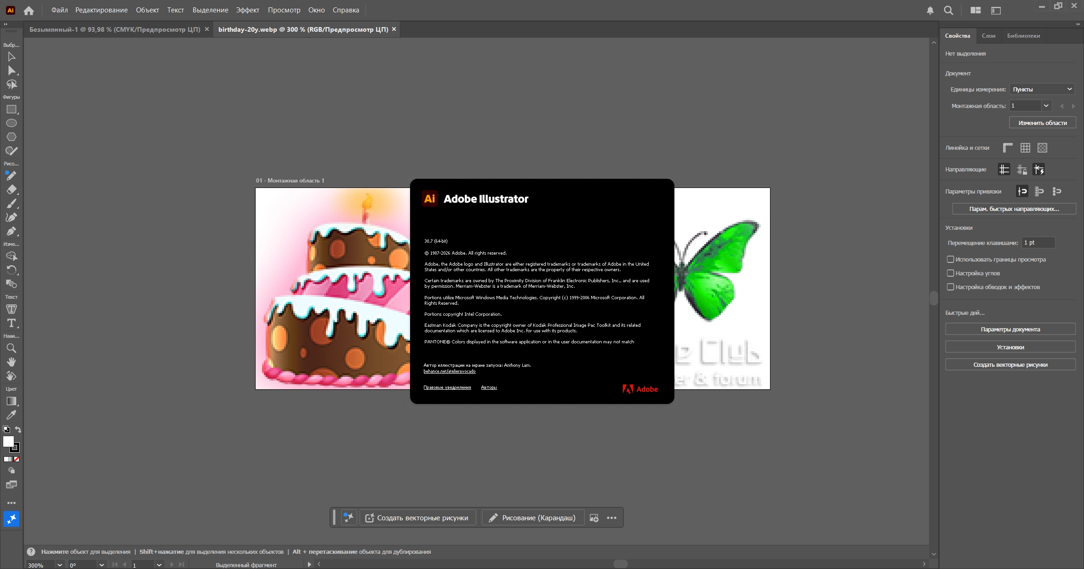Expand the status bar info flyout arrow
The image size is (1084, 569).
pyautogui.click(x=309, y=564)
